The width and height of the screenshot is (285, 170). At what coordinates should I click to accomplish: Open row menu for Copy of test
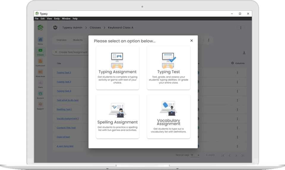237,137
